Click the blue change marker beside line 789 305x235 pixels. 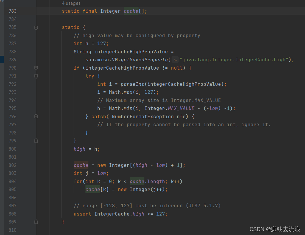(1, 59)
